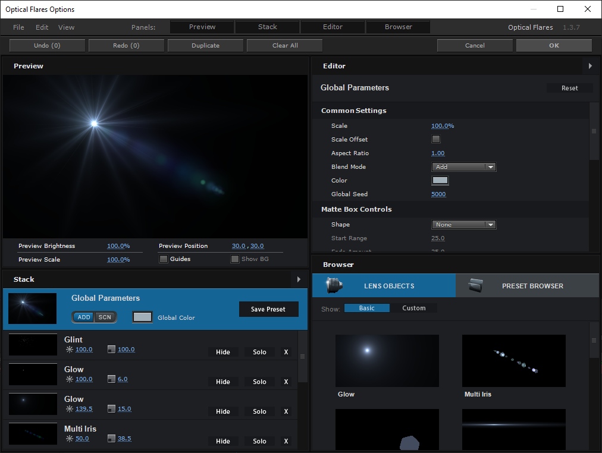
Task: Click the scale square icon on Glint row
Action: tap(111, 350)
